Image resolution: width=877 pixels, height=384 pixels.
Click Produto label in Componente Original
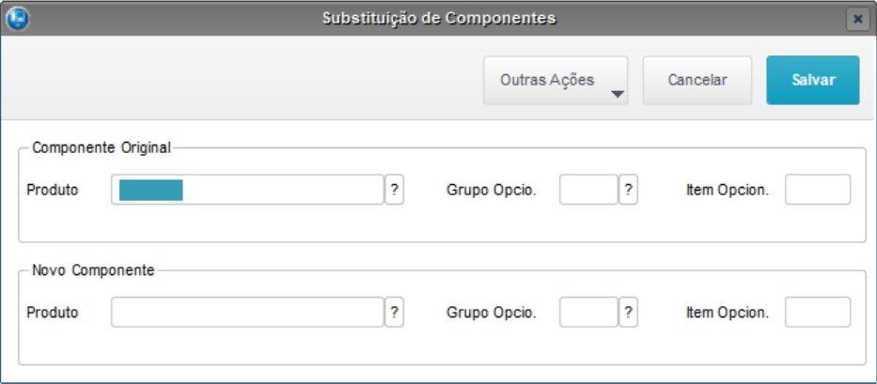click(53, 190)
